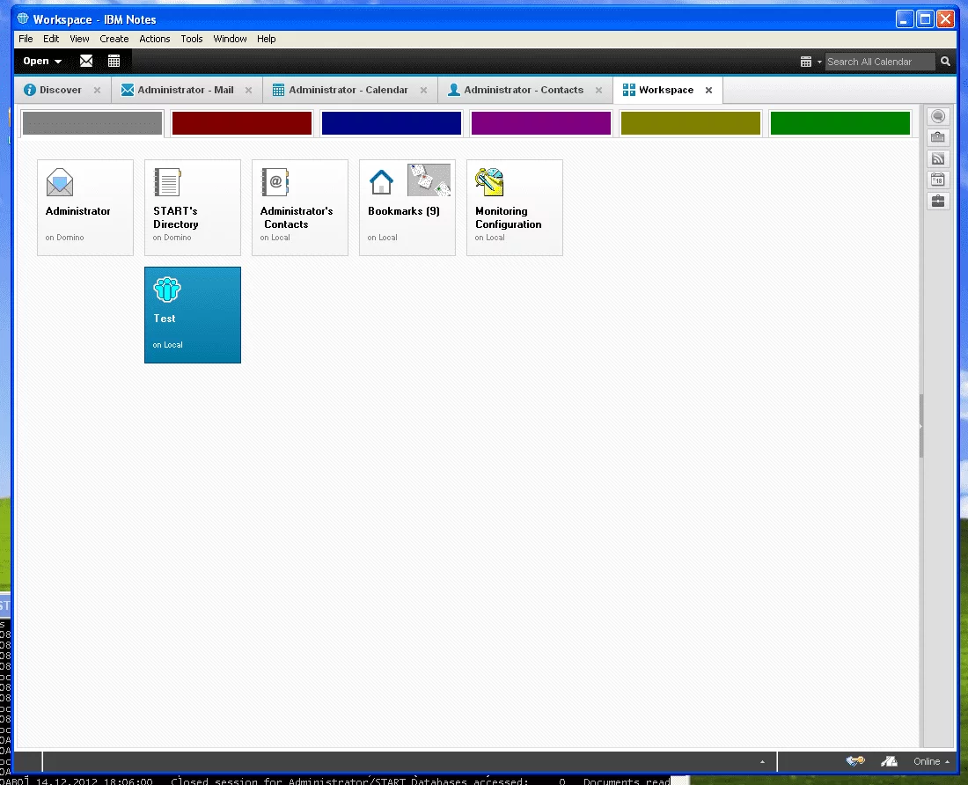Viewport: 968px width, 785px height.
Task: Open the Test application tile
Action: coord(192,314)
